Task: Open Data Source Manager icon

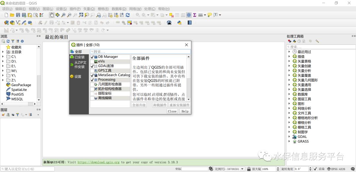Action: tap(6, 23)
